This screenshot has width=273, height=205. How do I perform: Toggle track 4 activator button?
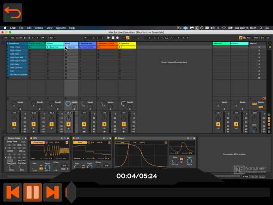[68, 124]
